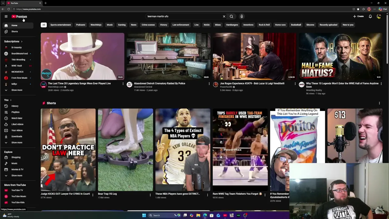This screenshot has width=389, height=219.
Task: Open Bear Trap VS Leg short
Action: pyautogui.click(x=125, y=150)
